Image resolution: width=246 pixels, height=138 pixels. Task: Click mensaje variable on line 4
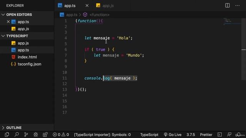[101, 38]
